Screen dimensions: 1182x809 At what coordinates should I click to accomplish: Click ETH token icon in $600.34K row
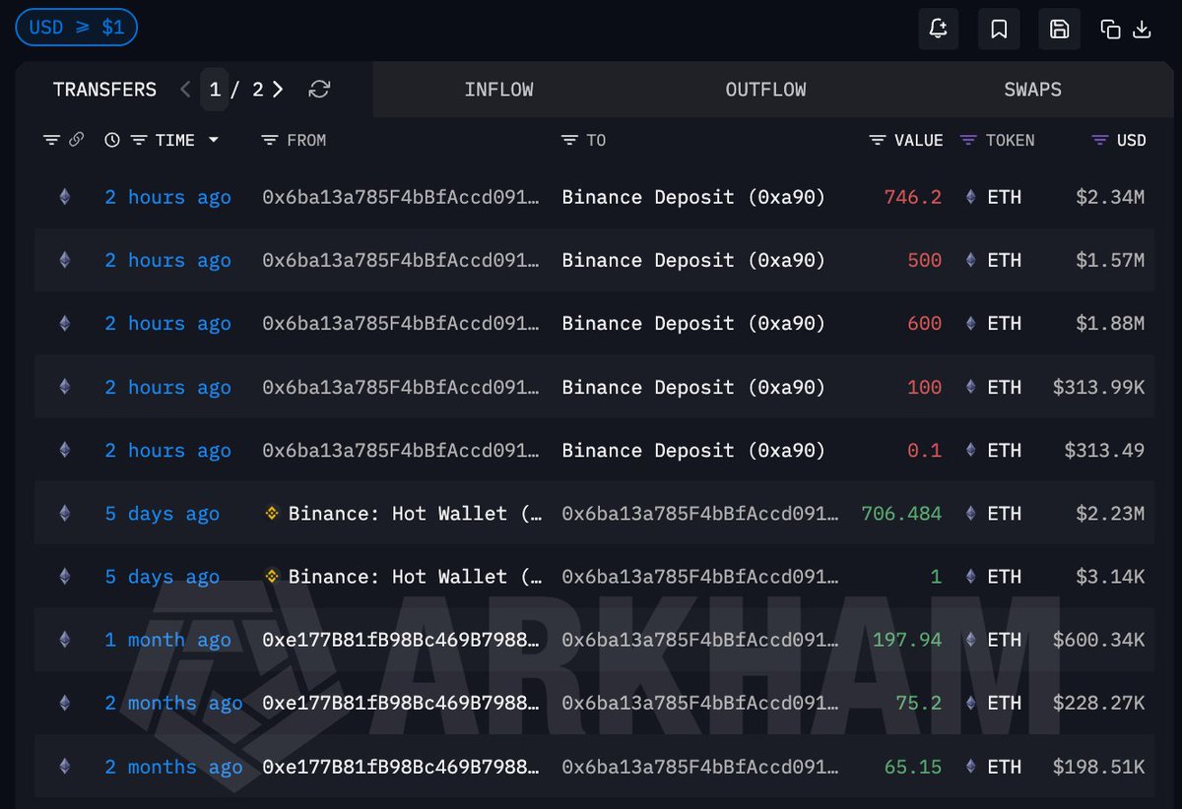tap(971, 640)
